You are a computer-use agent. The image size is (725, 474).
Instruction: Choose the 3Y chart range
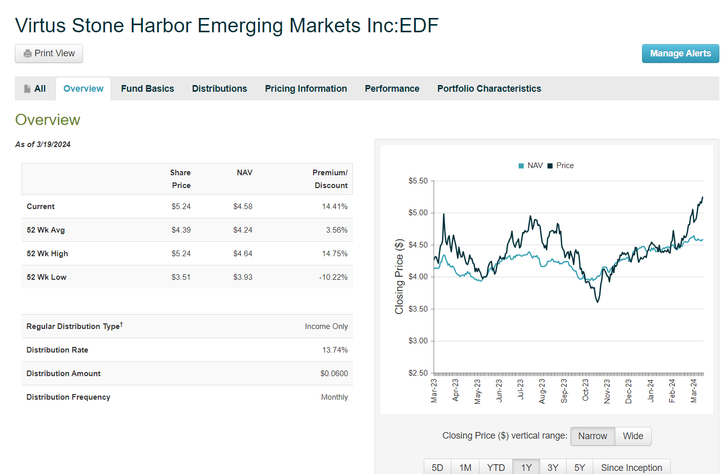pyautogui.click(x=553, y=467)
